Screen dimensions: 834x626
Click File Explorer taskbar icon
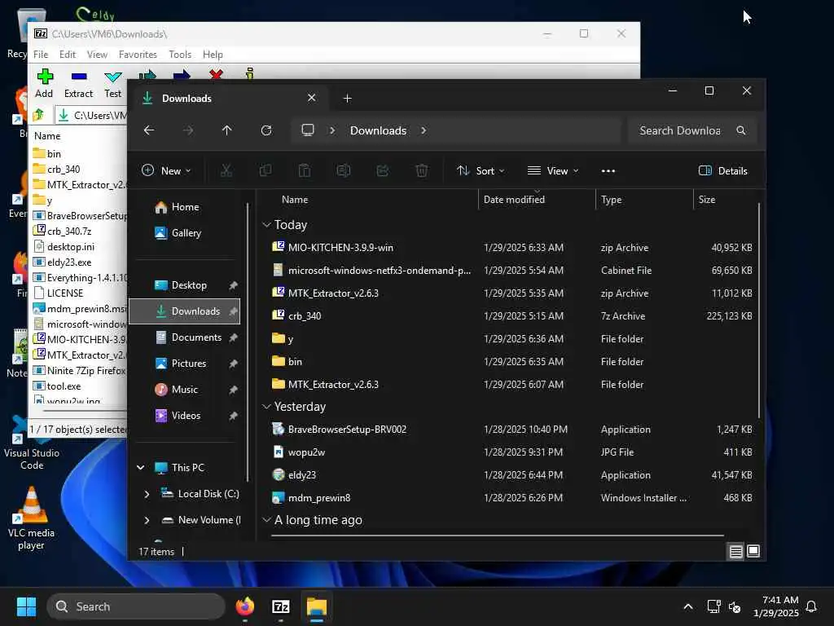tap(317, 606)
